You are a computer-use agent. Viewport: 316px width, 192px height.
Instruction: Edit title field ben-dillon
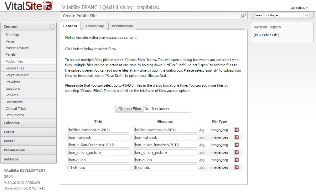pos(99,160)
